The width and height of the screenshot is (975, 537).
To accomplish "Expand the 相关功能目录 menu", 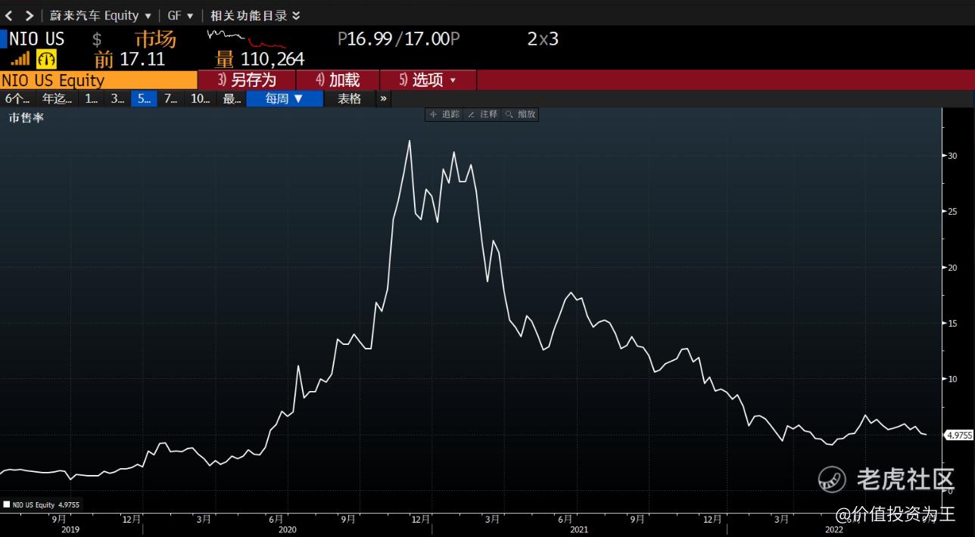I will 255,15.
